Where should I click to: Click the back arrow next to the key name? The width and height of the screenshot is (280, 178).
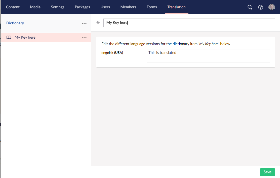pos(98,22)
